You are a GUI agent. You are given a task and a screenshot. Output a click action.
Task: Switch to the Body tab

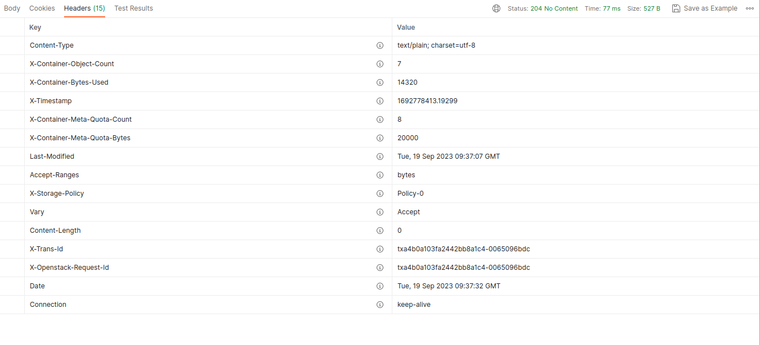coord(12,8)
